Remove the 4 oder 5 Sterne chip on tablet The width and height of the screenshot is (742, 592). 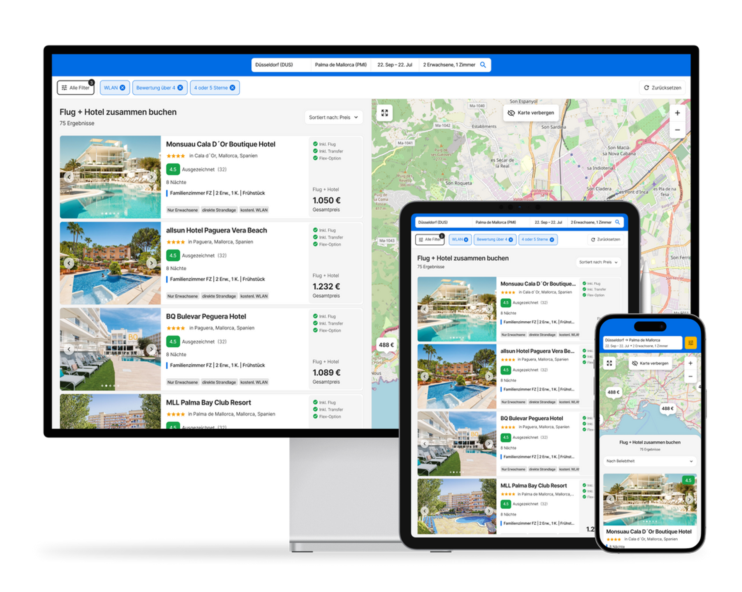point(552,240)
